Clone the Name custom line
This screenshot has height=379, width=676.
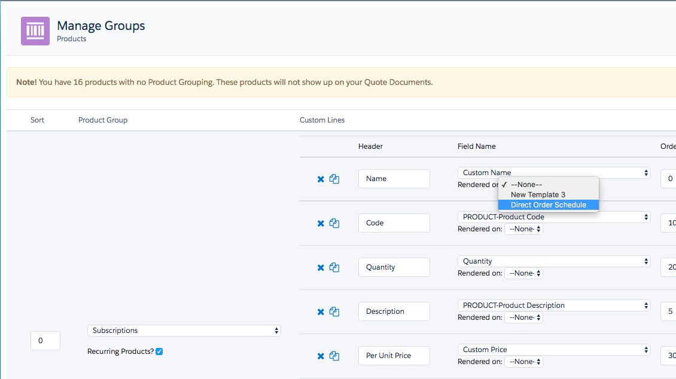pos(334,179)
